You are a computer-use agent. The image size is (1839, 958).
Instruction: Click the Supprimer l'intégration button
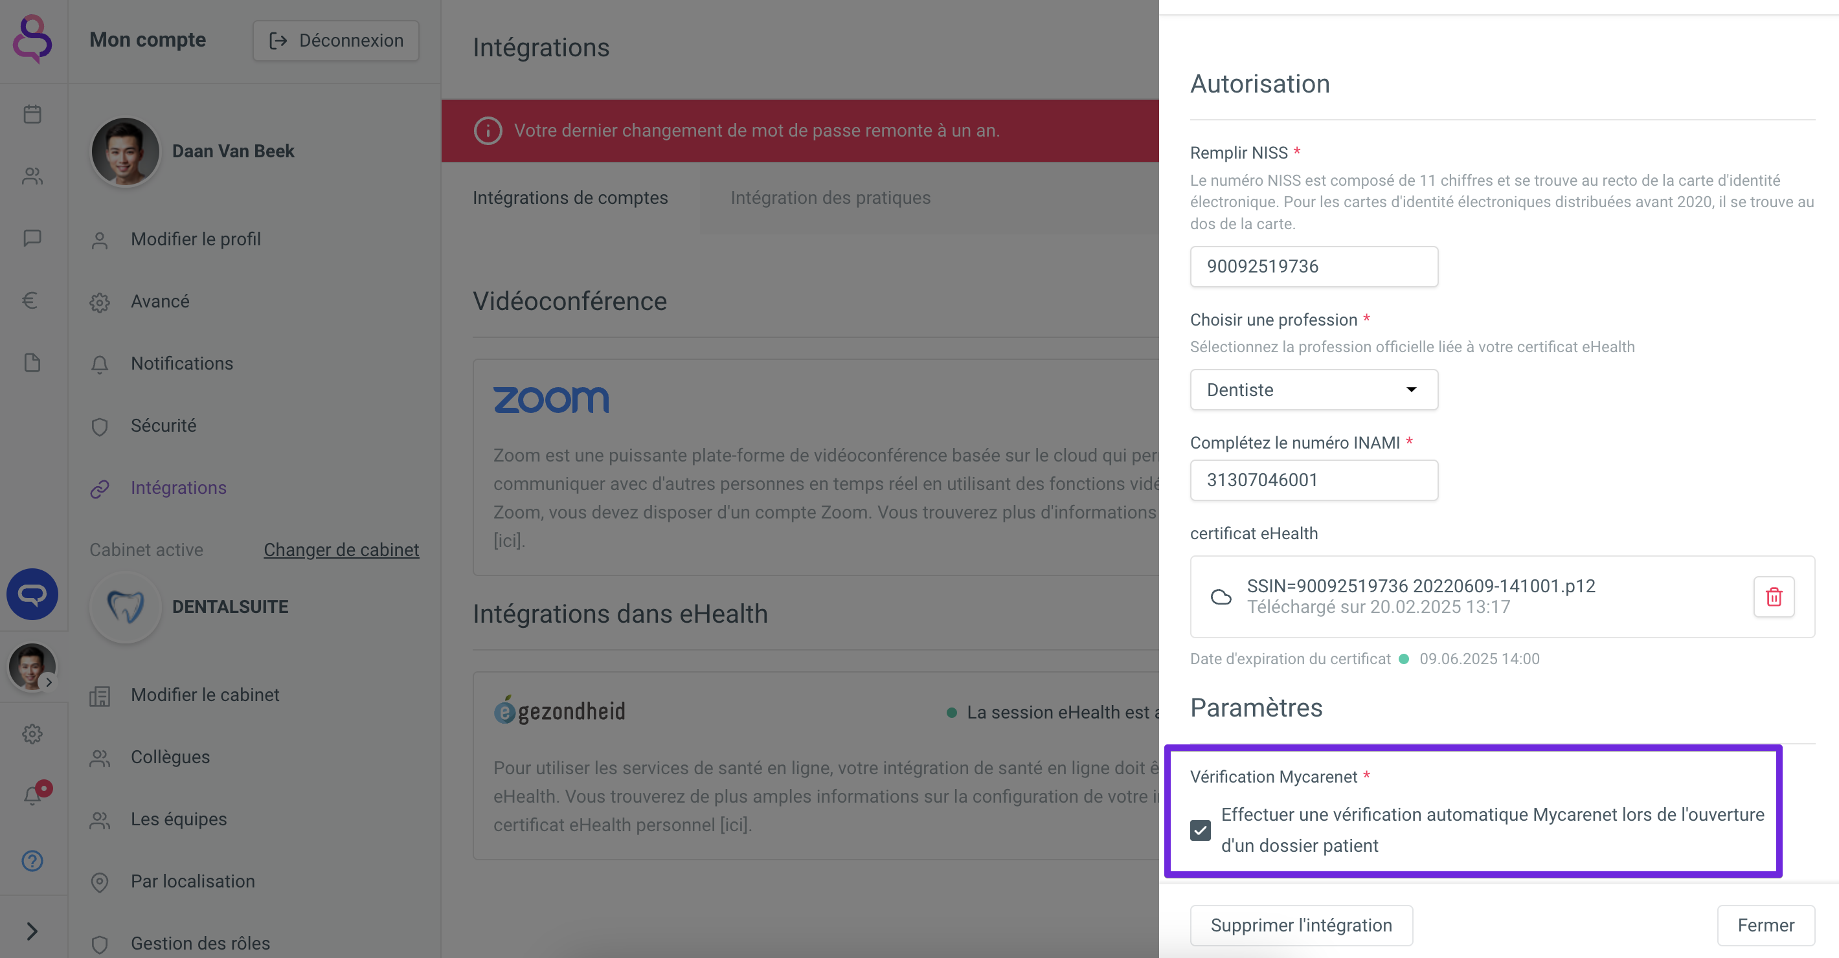click(x=1301, y=925)
